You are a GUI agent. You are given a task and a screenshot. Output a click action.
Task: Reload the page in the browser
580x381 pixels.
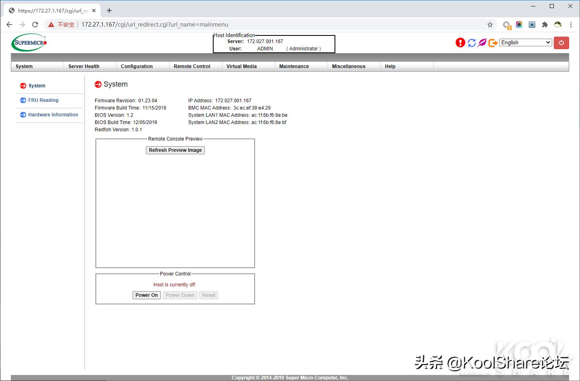click(35, 25)
